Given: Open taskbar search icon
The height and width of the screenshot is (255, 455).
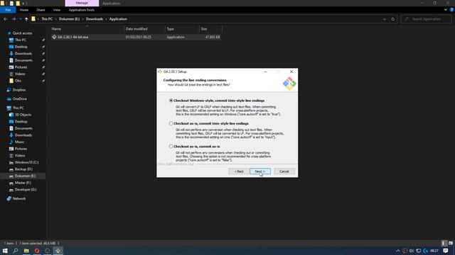Looking at the screenshot, I should [x=16, y=251].
